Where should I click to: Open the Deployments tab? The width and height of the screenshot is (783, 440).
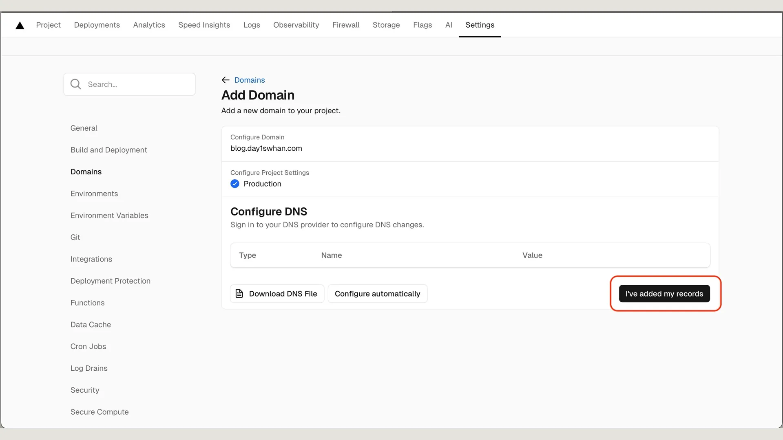click(x=97, y=25)
